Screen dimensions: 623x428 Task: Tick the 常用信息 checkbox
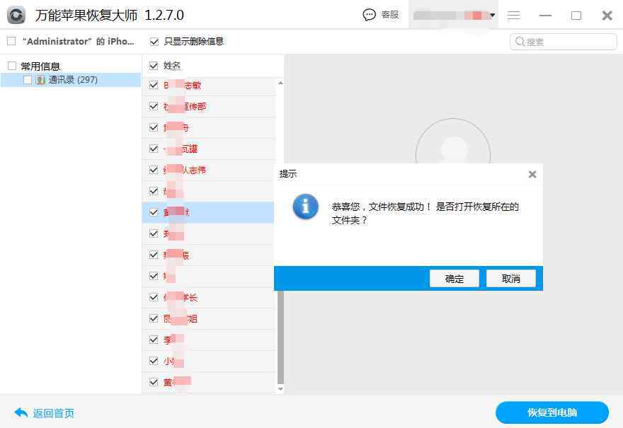click(x=12, y=66)
